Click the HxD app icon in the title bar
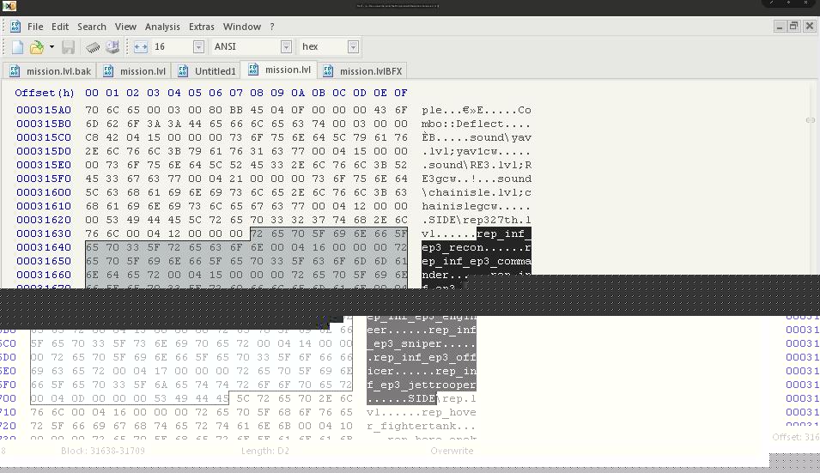The width and height of the screenshot is (820, 473). 9,6
